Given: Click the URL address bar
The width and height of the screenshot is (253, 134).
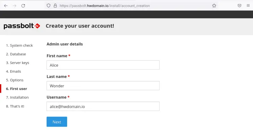Looking at the screenshot, I should [x=129, y=6].
